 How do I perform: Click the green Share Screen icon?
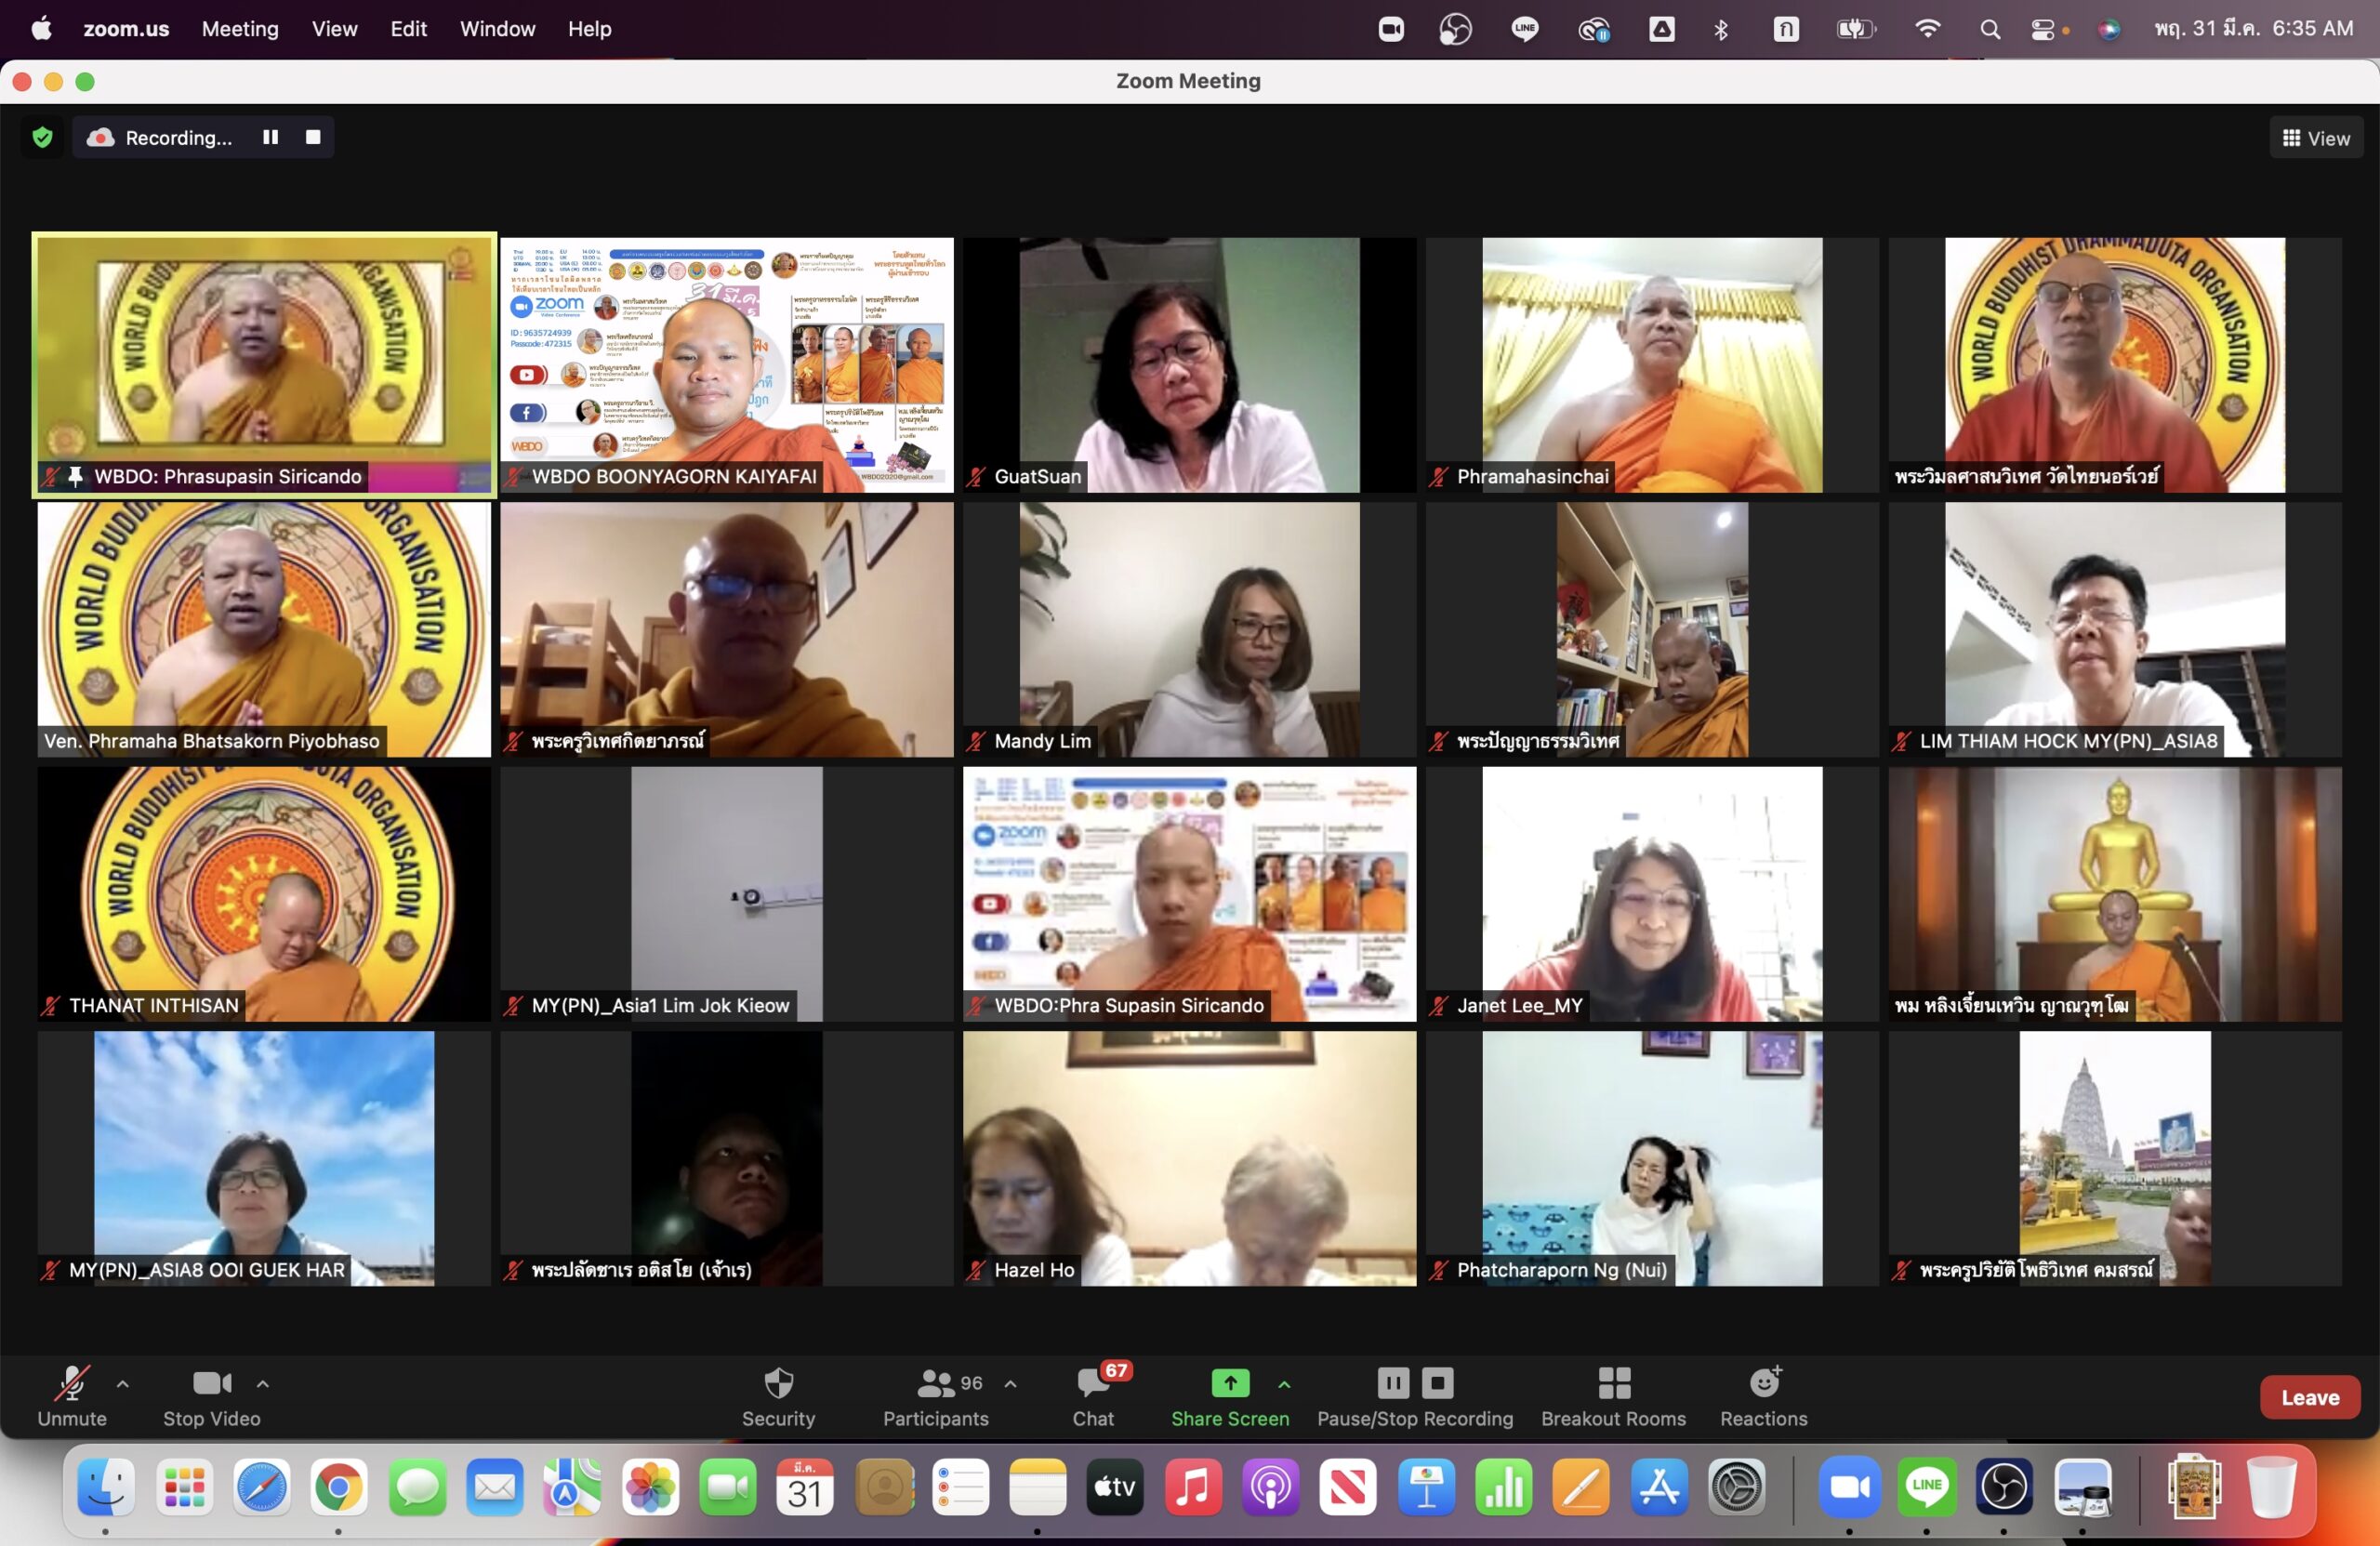click(x=1230, y=1383)
